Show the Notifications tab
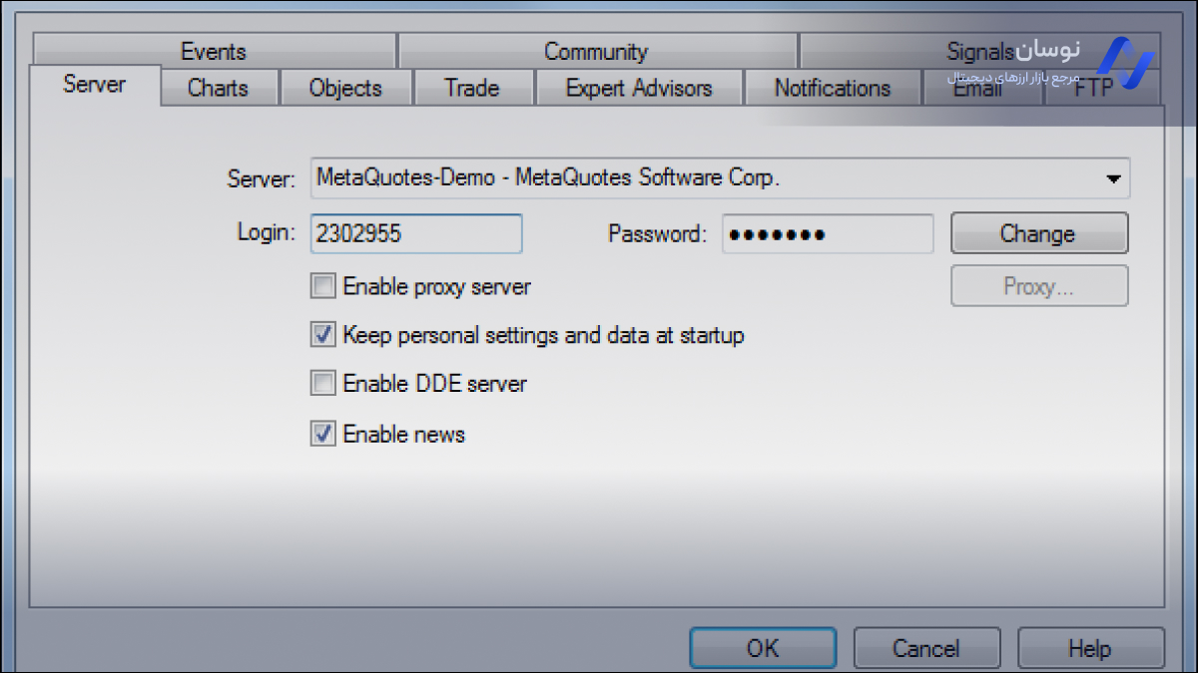This screenshot has width=1198, height=673. point(832,88)
